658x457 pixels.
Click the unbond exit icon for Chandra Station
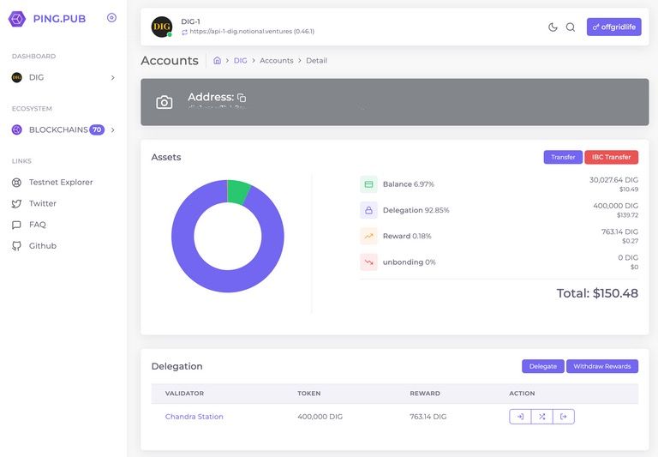[x=563, y=417]
